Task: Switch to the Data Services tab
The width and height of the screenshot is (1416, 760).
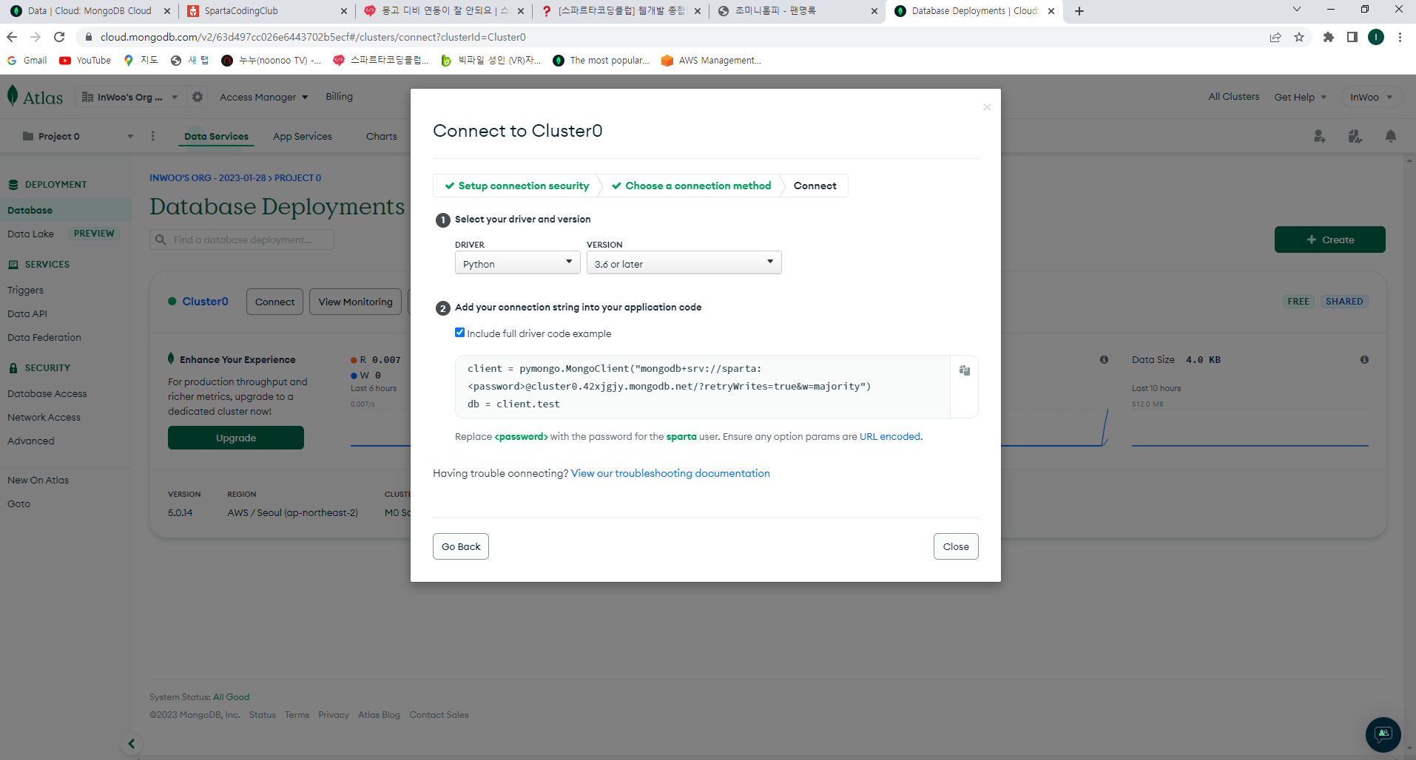Action: [216, 136]
